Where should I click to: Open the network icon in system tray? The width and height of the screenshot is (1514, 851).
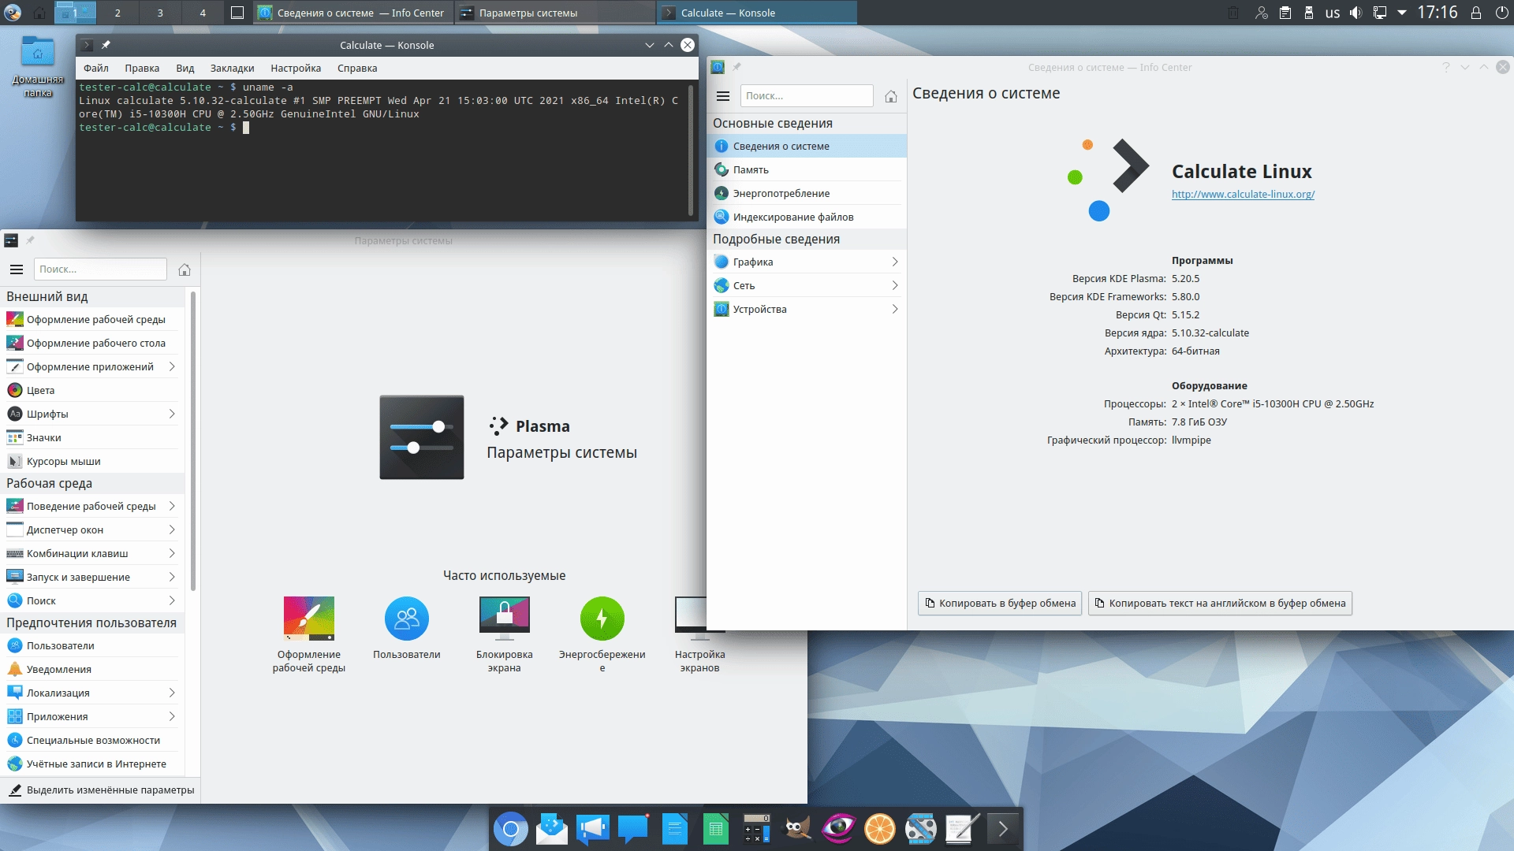[x=1380, y=13]
